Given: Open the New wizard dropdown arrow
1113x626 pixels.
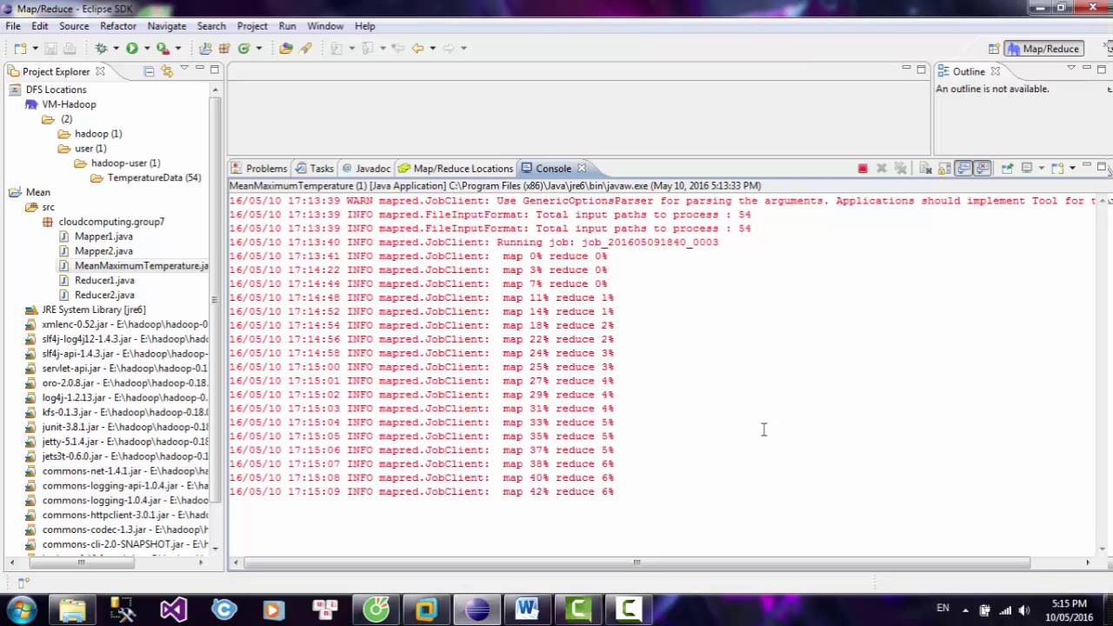Looking at the screenshot, I should (x=35, y=49).
